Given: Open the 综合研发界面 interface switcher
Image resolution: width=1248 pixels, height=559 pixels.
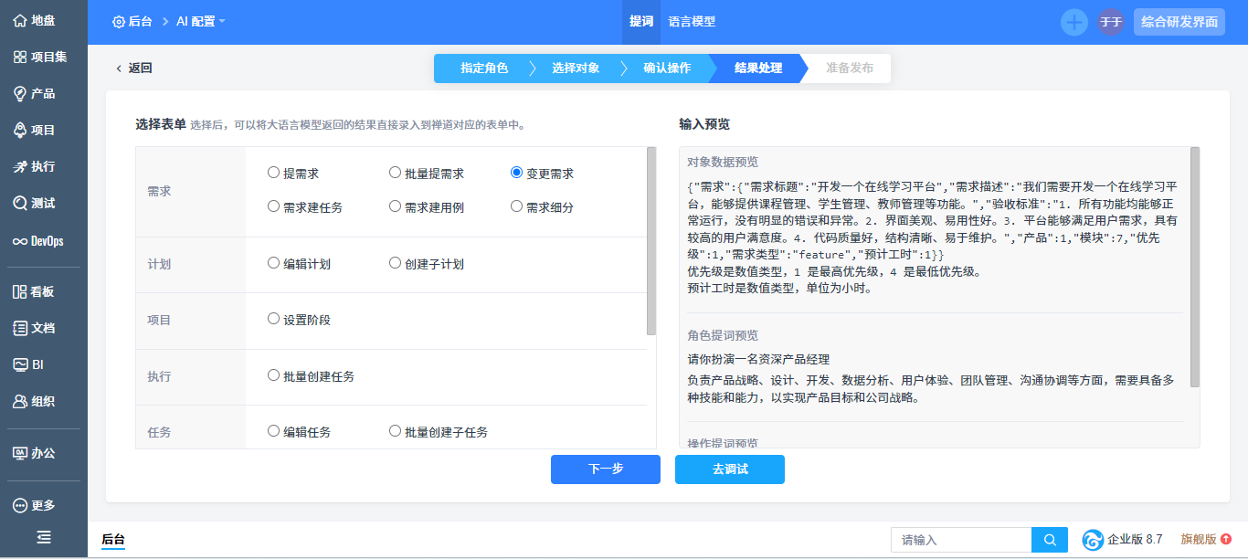Looking at the screenshot, I should pos(1179,22).
